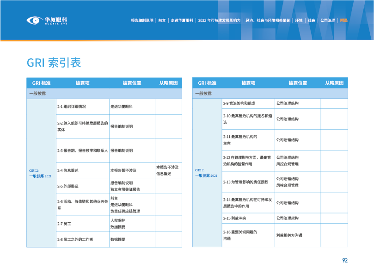This screenshot has height=276, width=374.
Task: Select the 2-10 disclosure item cell
Action: (x=248, y=119)
